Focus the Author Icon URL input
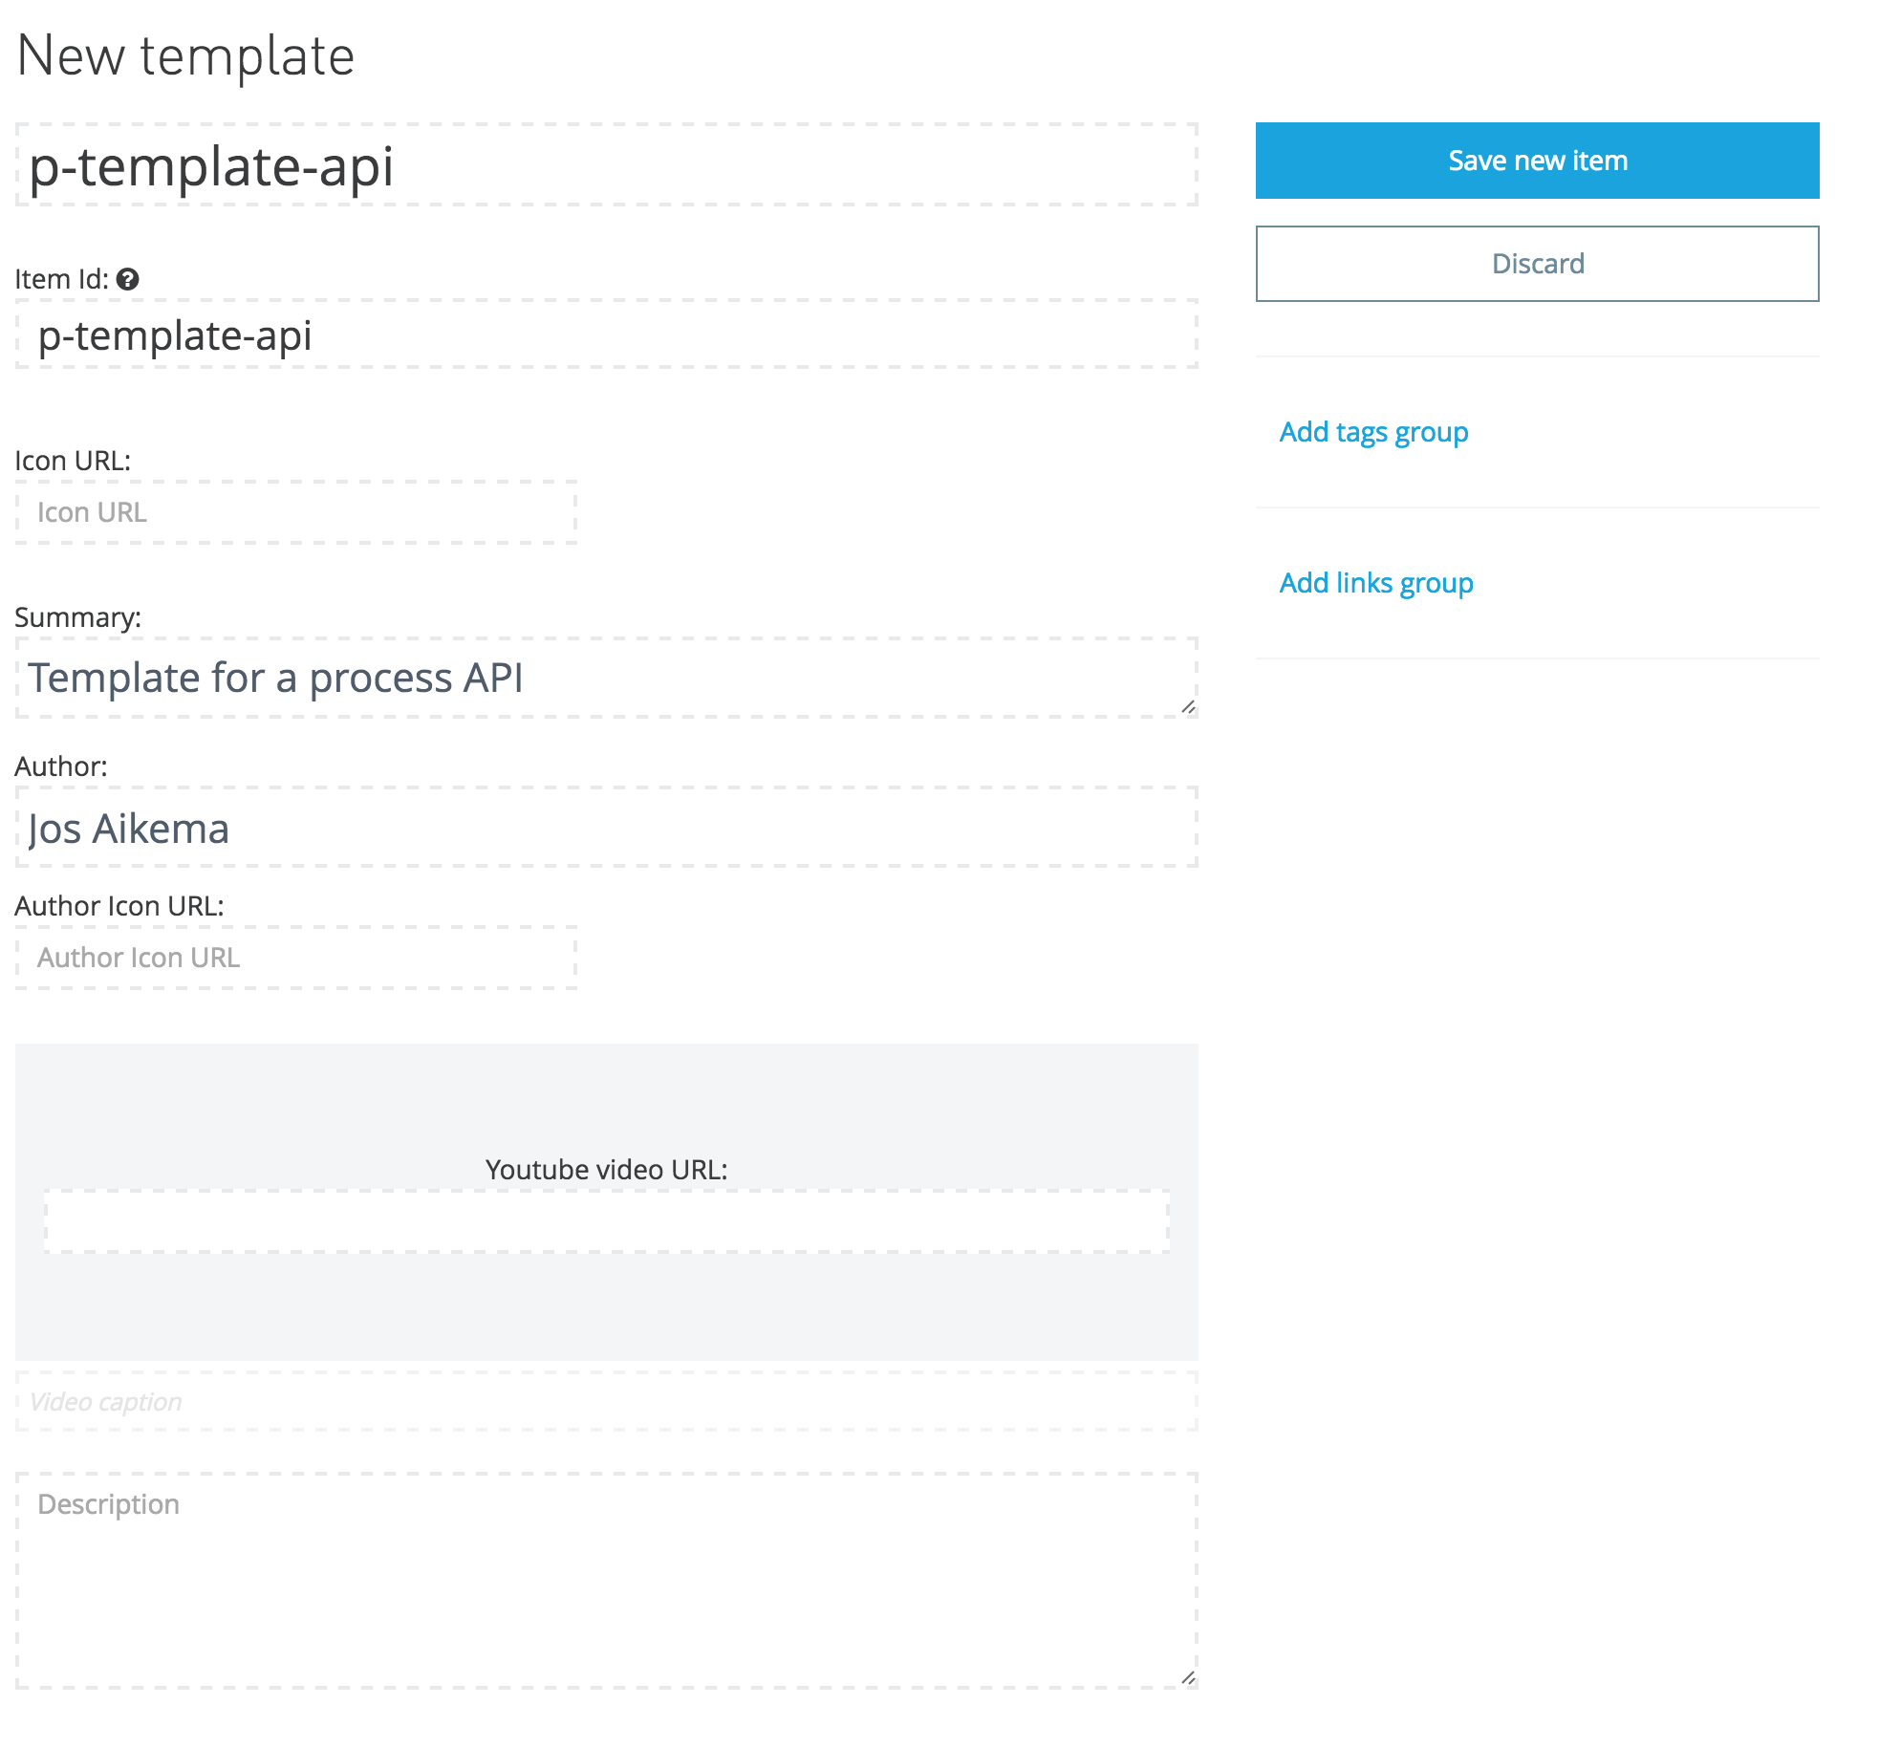This screenshot has width=1879, height=1747. click(296, 958)
